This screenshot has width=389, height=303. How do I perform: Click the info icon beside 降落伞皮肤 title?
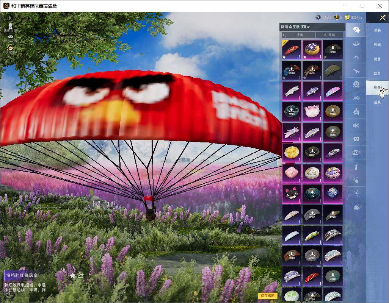pos(309,27)
